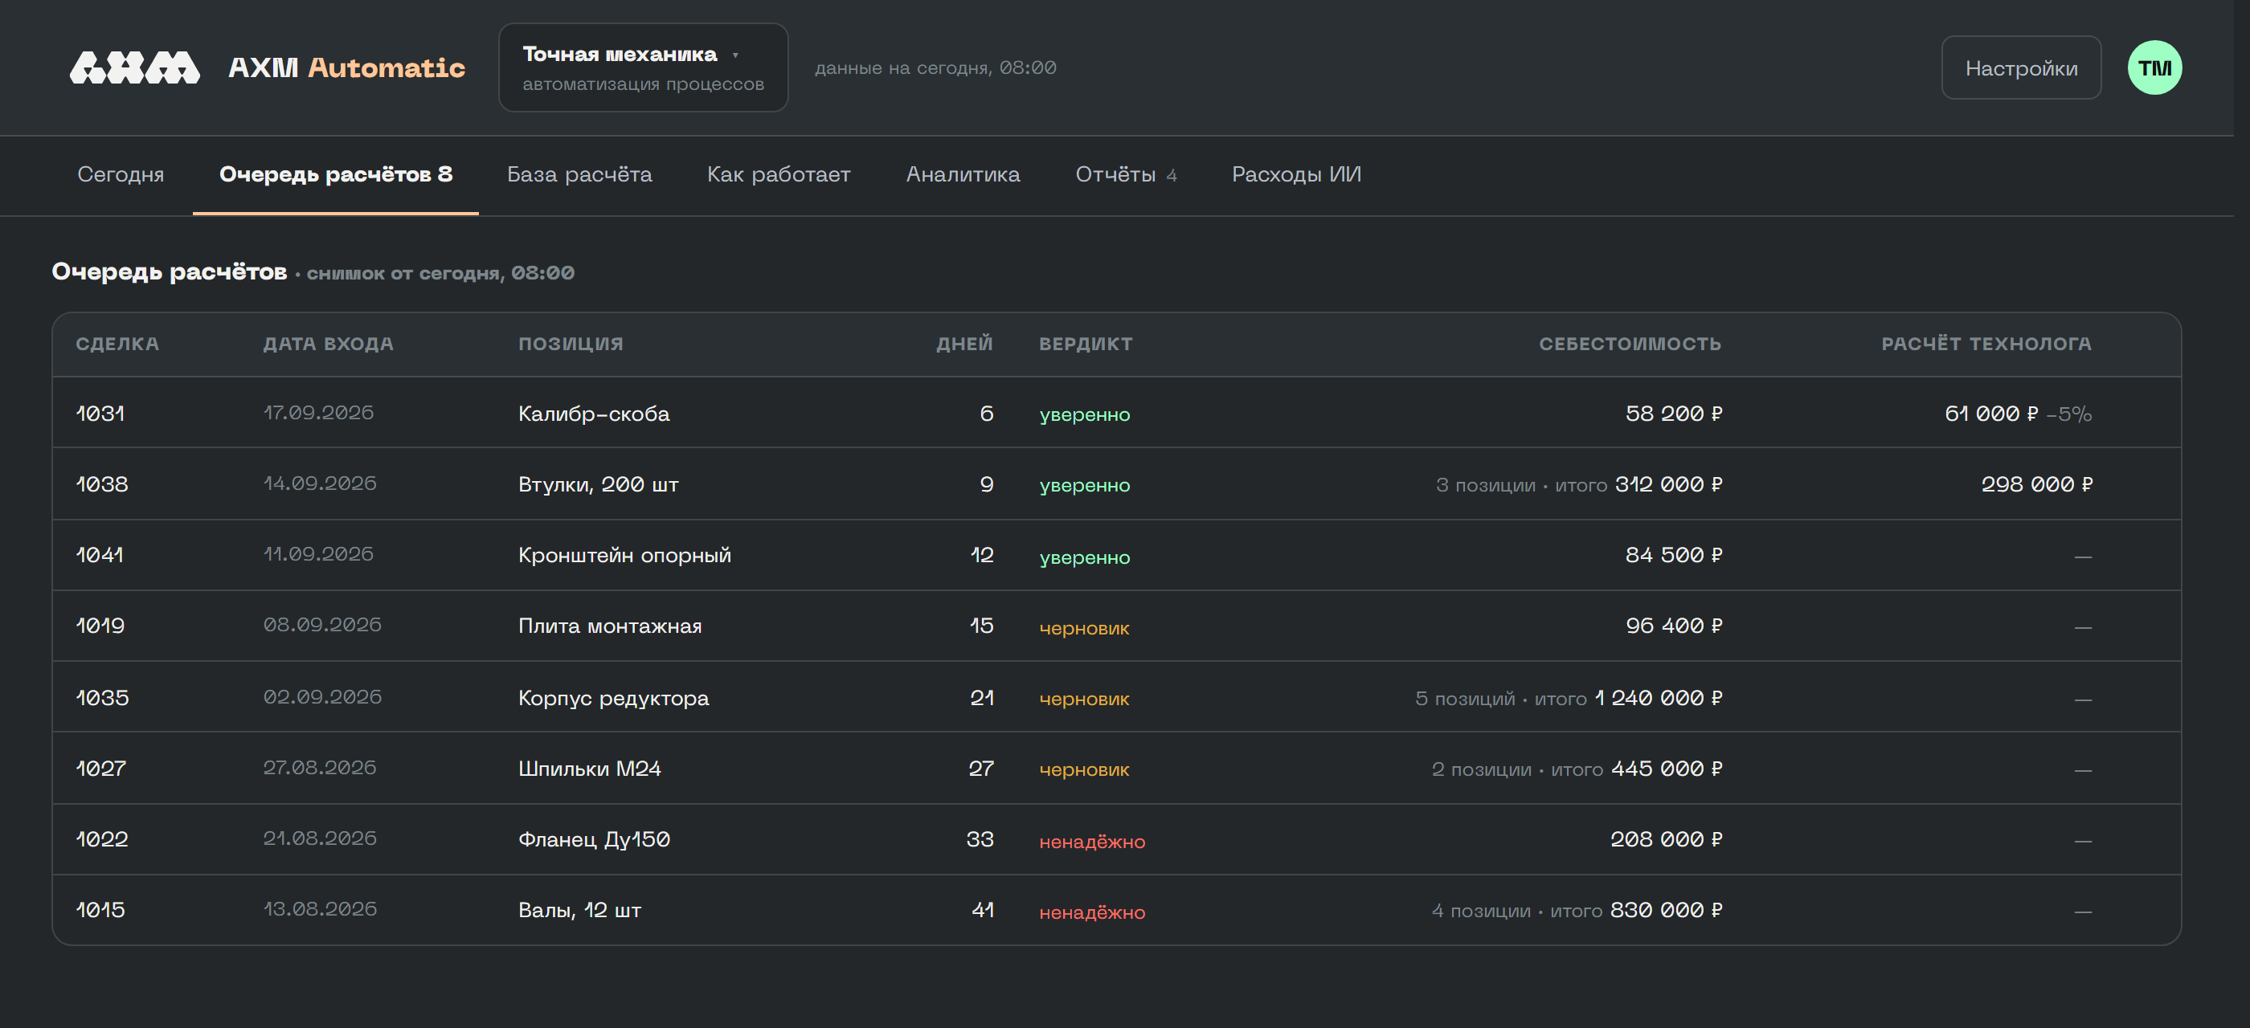
Task: Click the AXM Automatic title
Action: 346,67
